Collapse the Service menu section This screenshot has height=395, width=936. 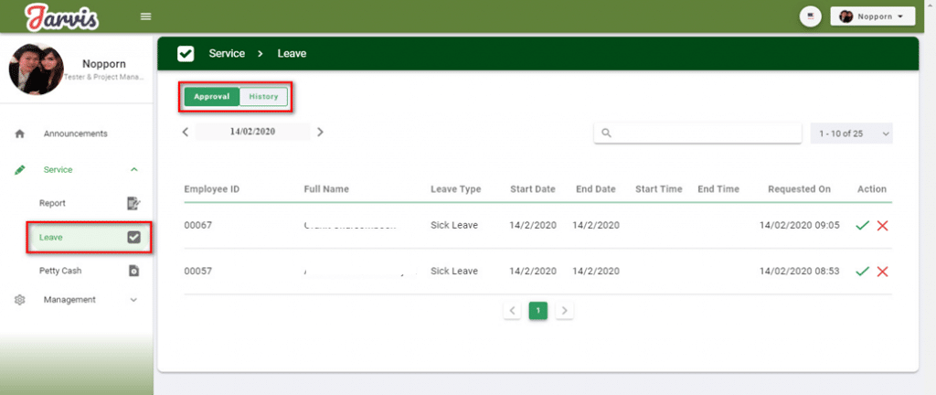pyautogui.click(x=134, y=169)
